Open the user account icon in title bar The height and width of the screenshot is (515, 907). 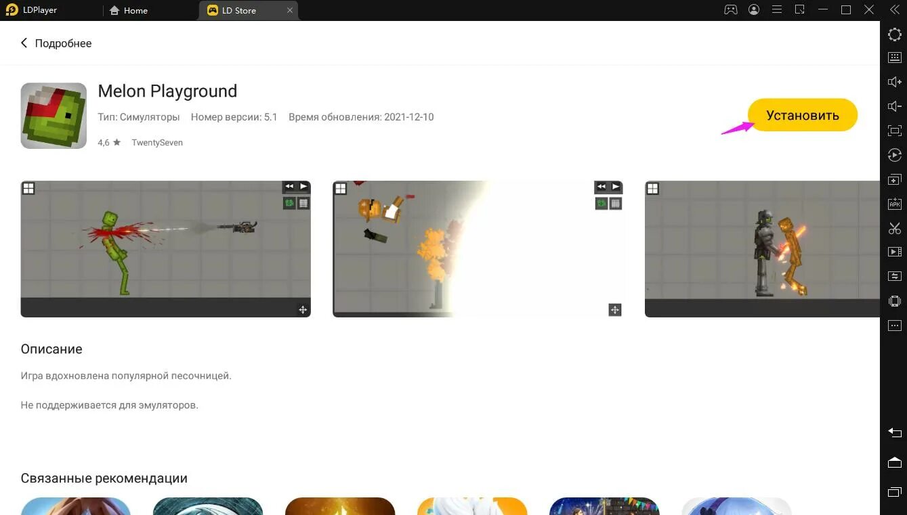[754, 10]
